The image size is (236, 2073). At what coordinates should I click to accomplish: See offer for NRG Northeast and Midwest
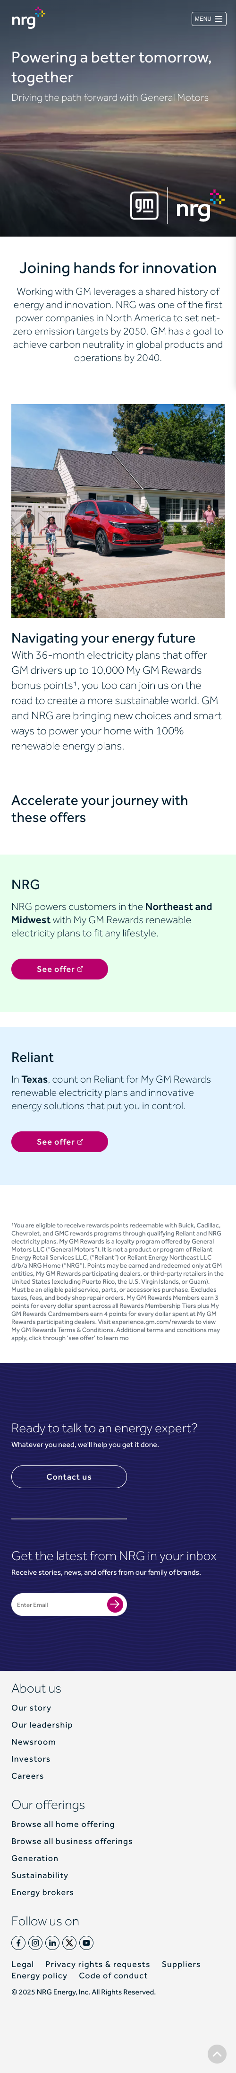point(59,969)
